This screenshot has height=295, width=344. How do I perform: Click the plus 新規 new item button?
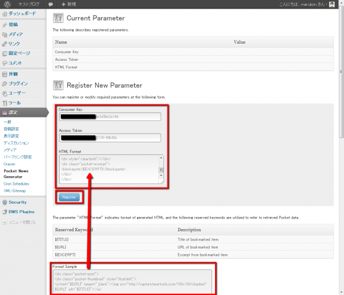(x=69, y=4)
